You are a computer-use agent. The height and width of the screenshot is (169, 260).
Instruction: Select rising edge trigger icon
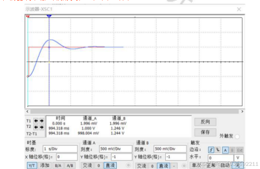(x=211, y=150)
